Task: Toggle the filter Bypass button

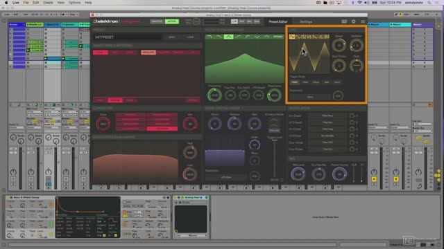Action: pos(277,37)
